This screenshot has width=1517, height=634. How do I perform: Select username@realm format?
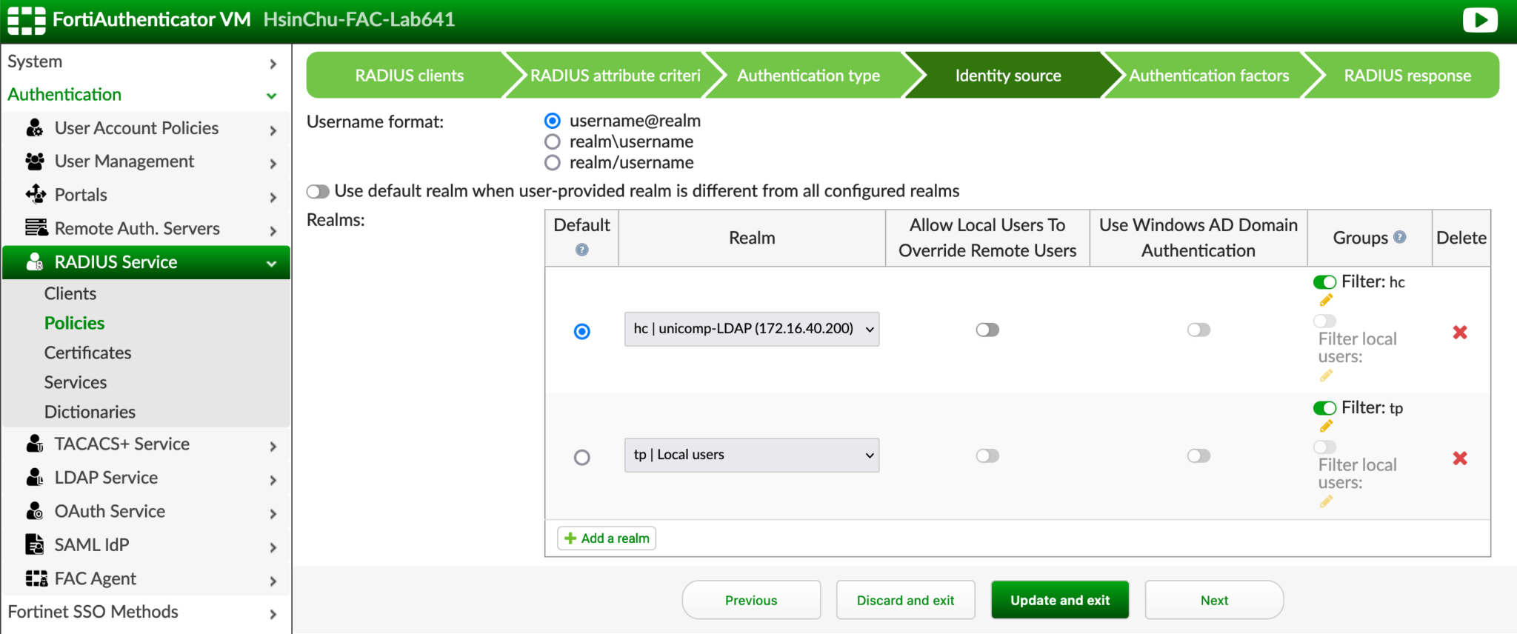point(553,121)
